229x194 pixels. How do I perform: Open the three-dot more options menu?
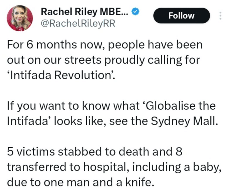click(220, 15)
